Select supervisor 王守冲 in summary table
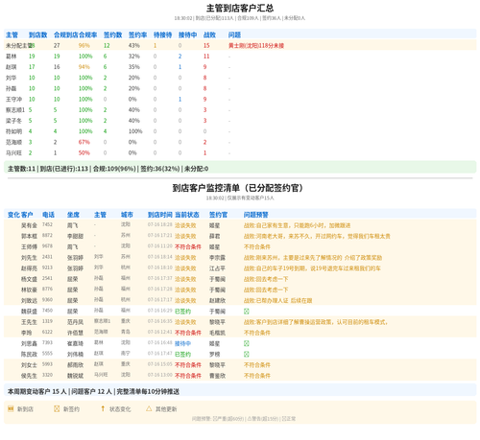Viewport: 480px width, 440px height. click(13, 100)
